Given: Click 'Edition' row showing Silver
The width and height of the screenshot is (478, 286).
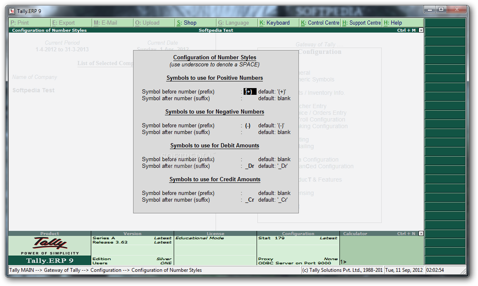Looking at the screenshot, I should (x=132, y=259).
